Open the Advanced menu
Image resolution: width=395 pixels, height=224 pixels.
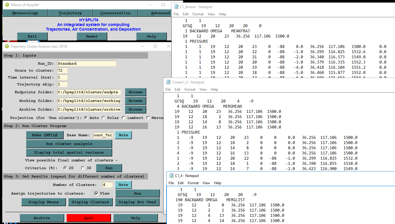point(155,13)
